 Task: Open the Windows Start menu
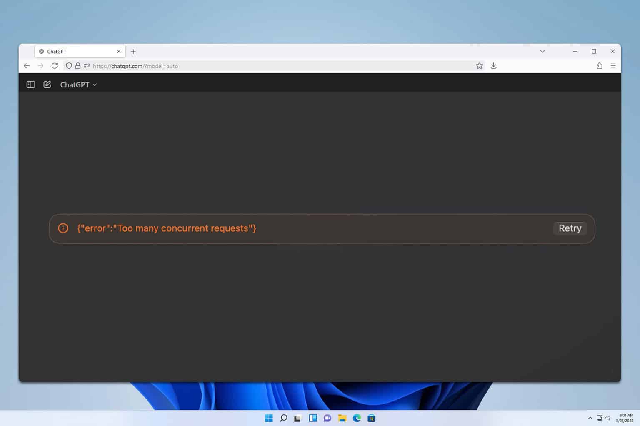coord(269,418)
